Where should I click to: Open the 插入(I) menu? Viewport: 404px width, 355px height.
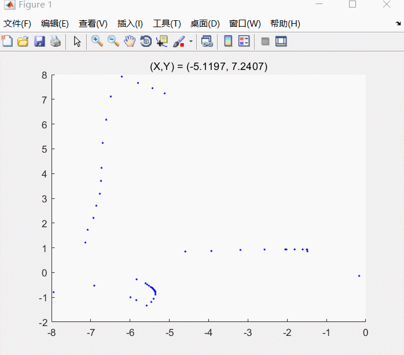point(130,24)
